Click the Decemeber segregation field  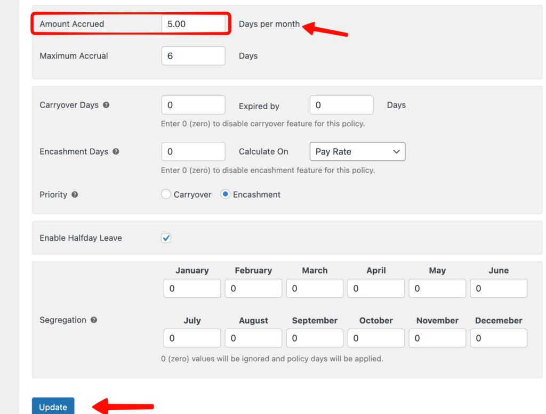click(499, 338)
